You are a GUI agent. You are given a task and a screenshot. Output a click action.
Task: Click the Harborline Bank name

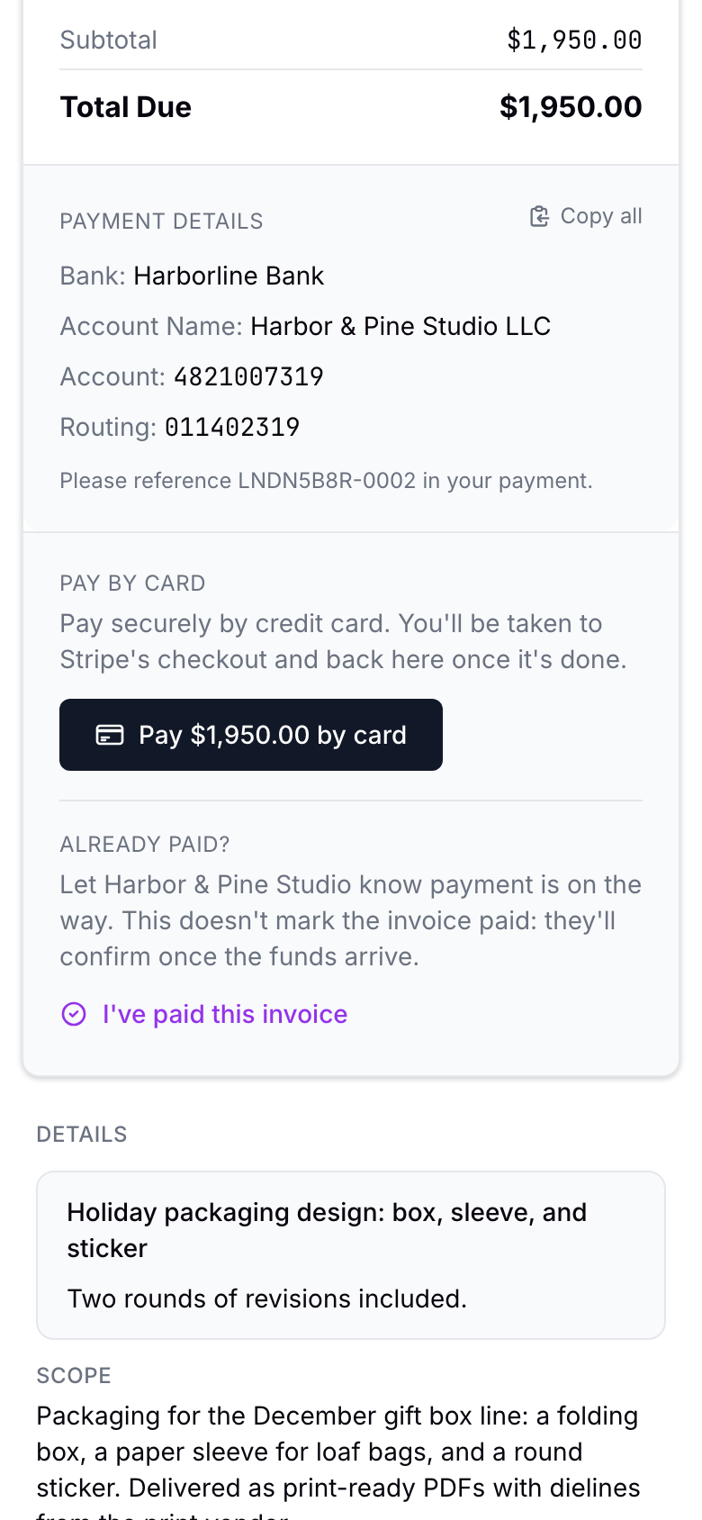(x=229, y=276)
